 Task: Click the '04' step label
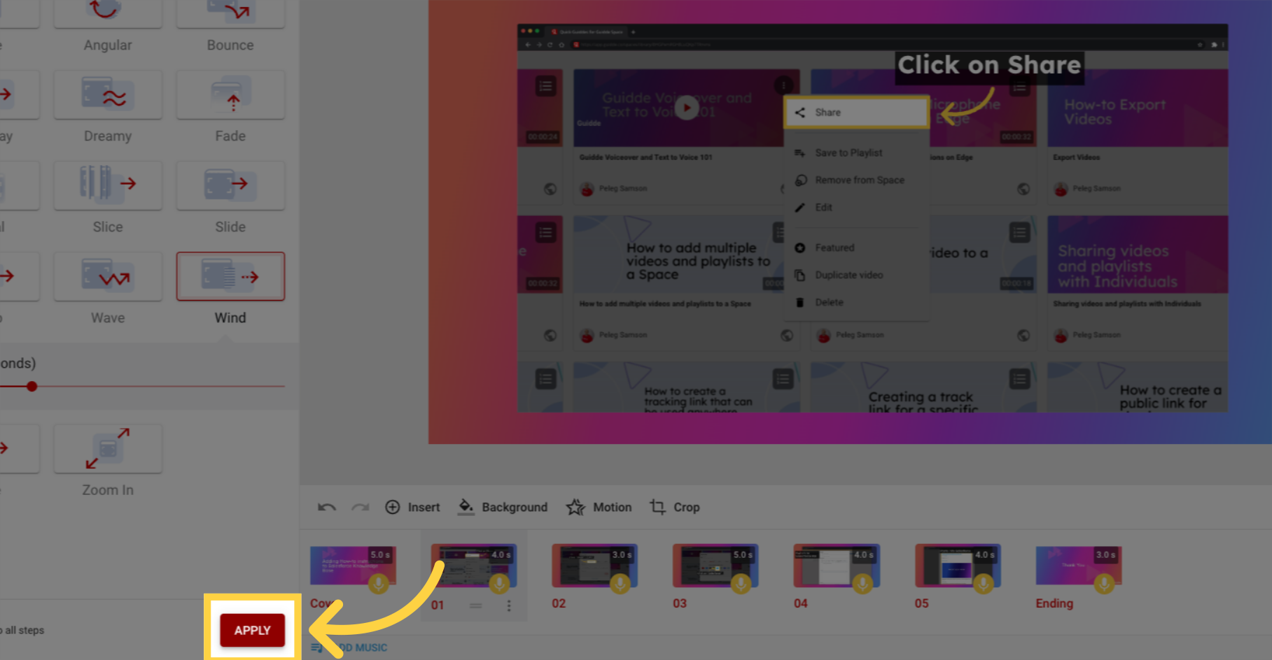[x=801, y=603]
